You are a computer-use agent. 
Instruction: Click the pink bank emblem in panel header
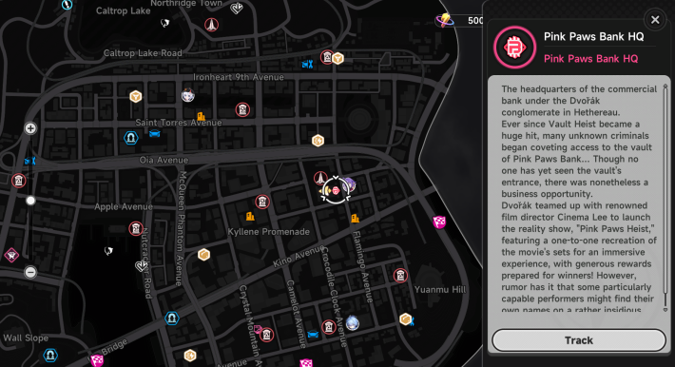pos(515,48)
